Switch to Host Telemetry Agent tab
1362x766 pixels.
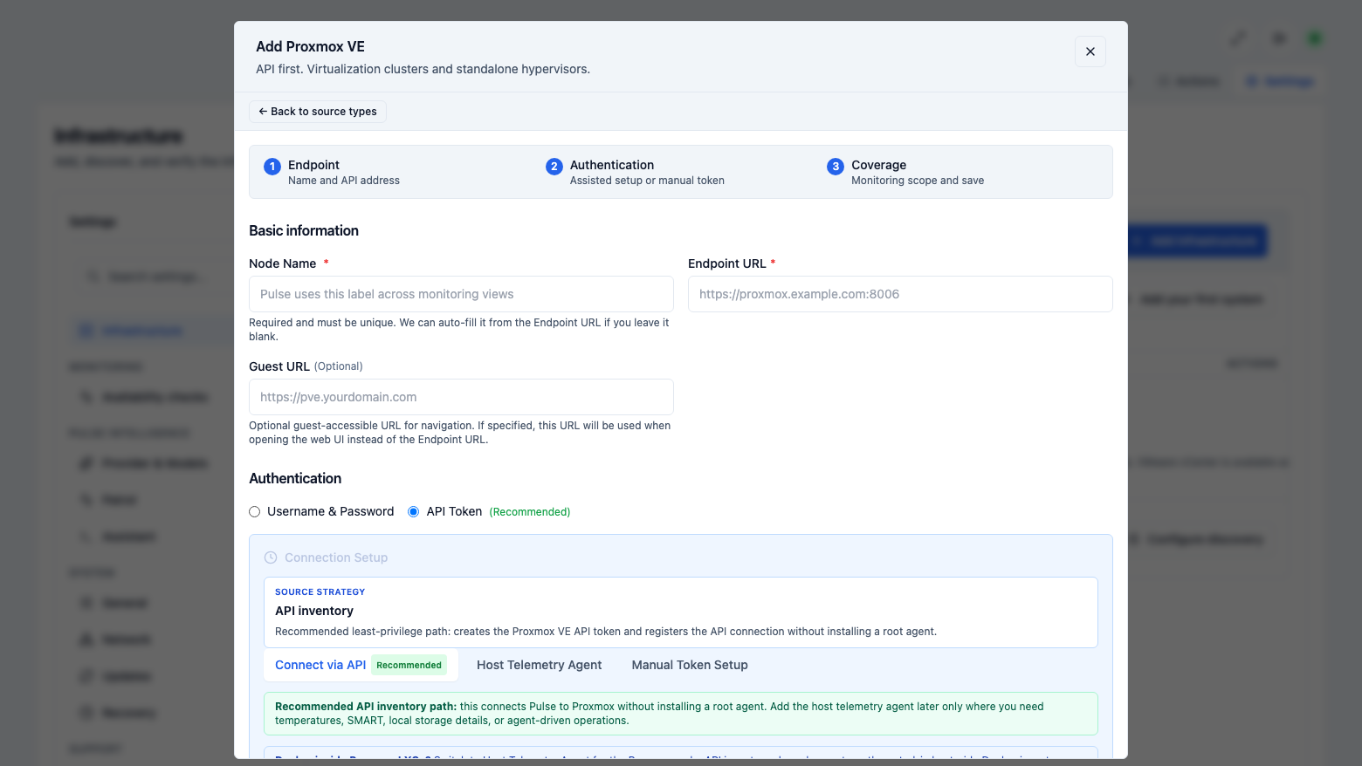pos(539,665)
